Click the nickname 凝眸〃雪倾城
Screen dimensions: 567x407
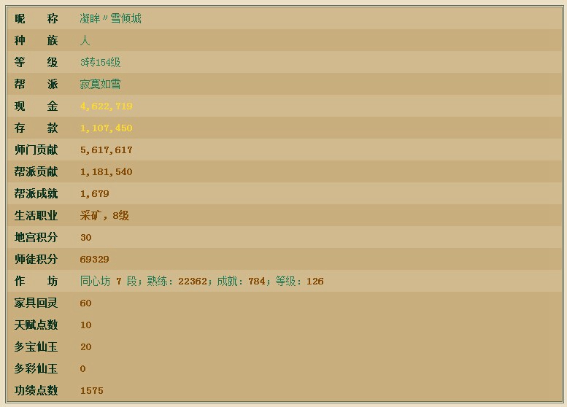point(110,19)
